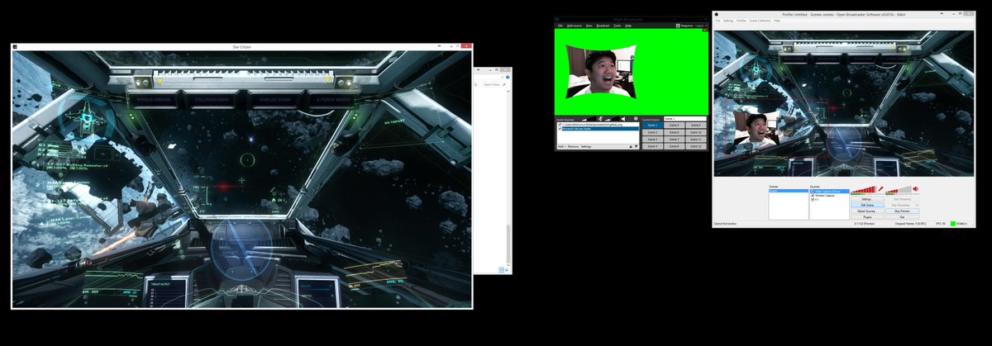Toggle the Video Capture Device source checkbox
The height and width of the screenshot is (346, 992).
click(x=813, y=192)
